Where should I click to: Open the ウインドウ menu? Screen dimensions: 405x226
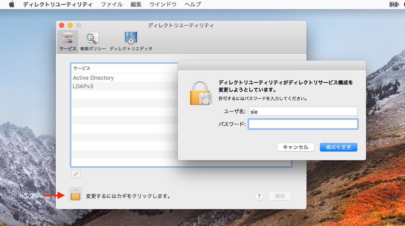tap(163, 4)
